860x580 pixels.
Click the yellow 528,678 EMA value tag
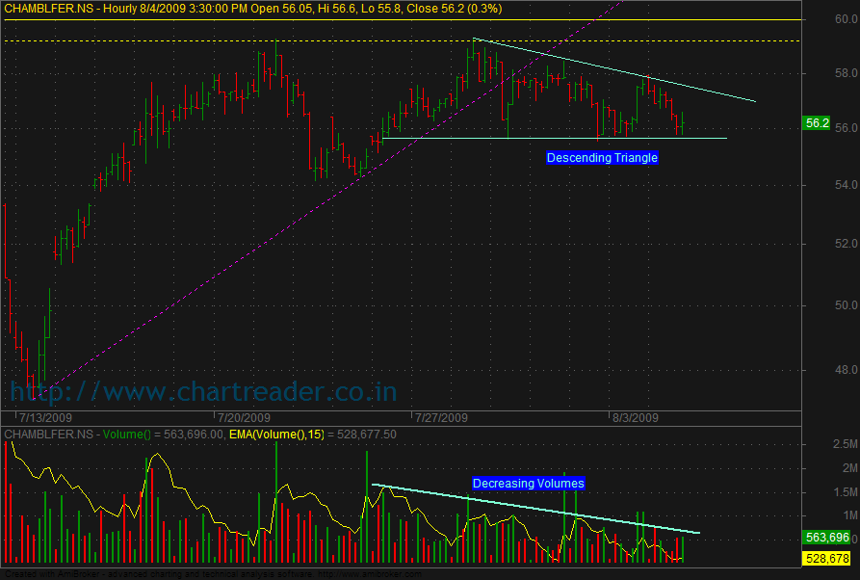pyautogui.click(x=826, y=559)
